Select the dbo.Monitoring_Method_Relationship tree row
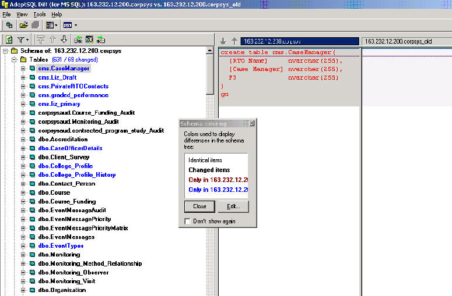Viewport: 452px width, 296px height. (x=90, y=263)
